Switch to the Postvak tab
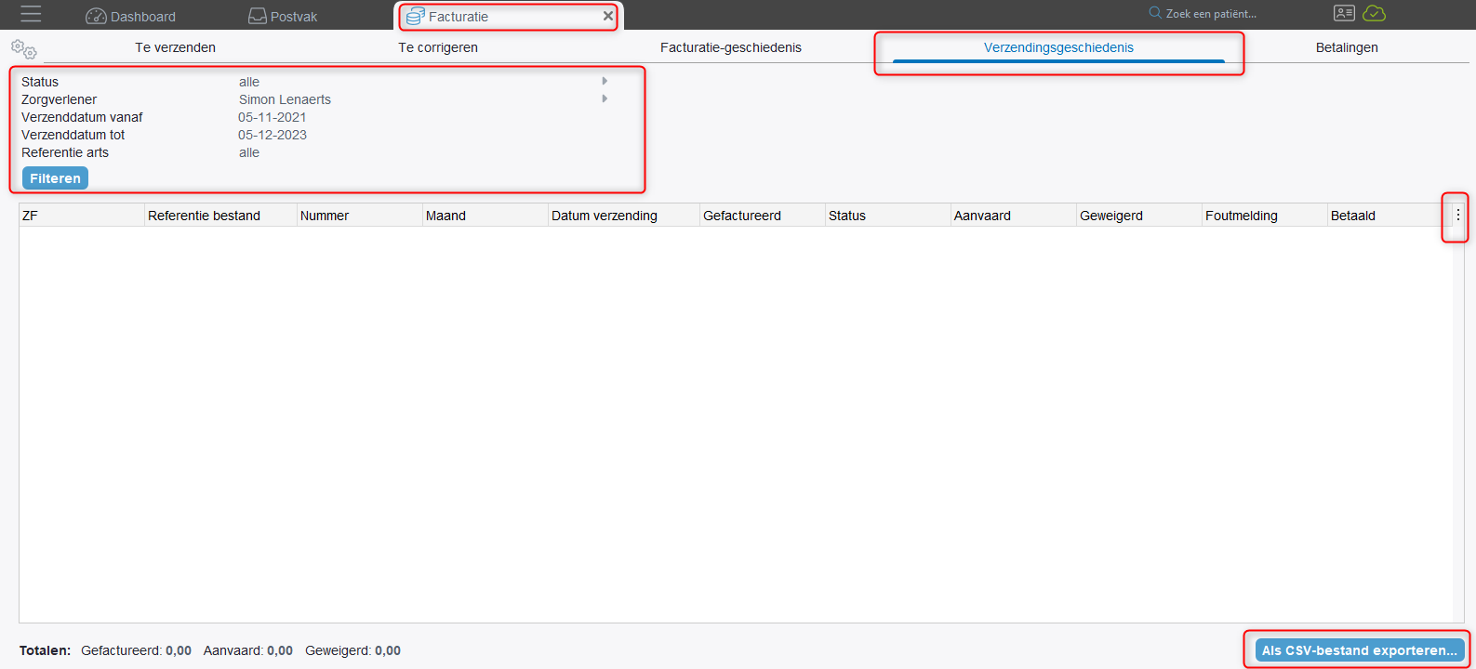The height and width of the screenshot is (669, 1476). (283, 16)
